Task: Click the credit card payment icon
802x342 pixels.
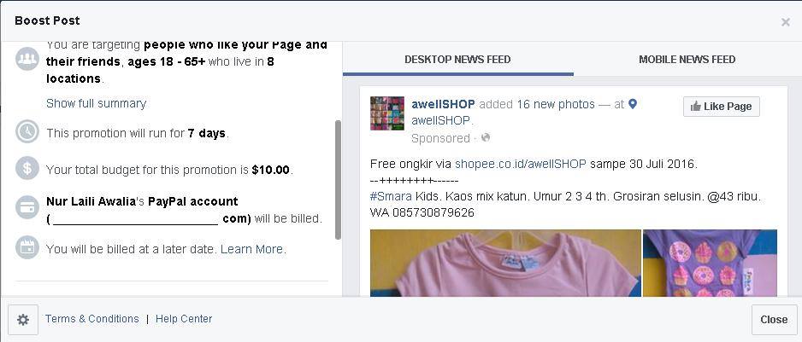Action: pos(27,207)
